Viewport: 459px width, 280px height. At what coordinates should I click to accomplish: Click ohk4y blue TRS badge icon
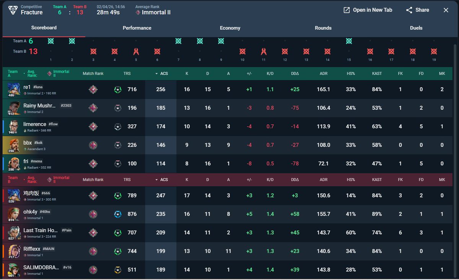118,214
